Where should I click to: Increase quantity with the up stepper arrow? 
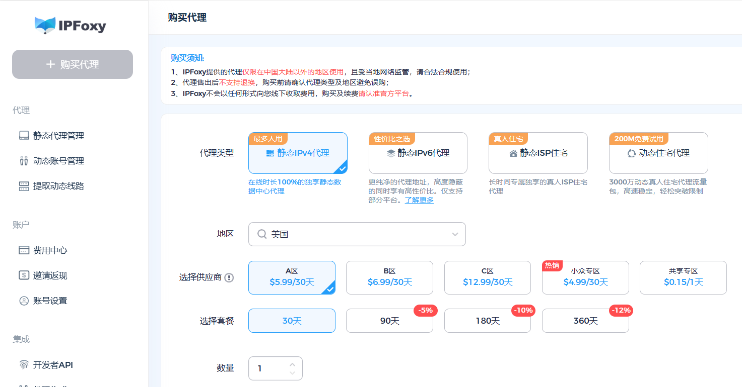(x=292, y=365)
